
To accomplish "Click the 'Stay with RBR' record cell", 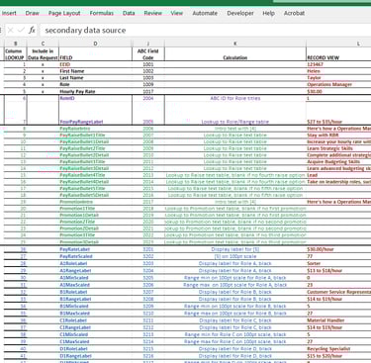I will [338, 136].
